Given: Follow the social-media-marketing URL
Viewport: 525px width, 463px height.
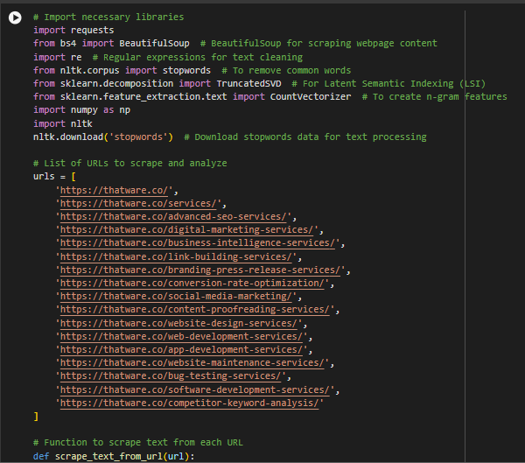Looking at the screenshot, I should pos(176,296).
